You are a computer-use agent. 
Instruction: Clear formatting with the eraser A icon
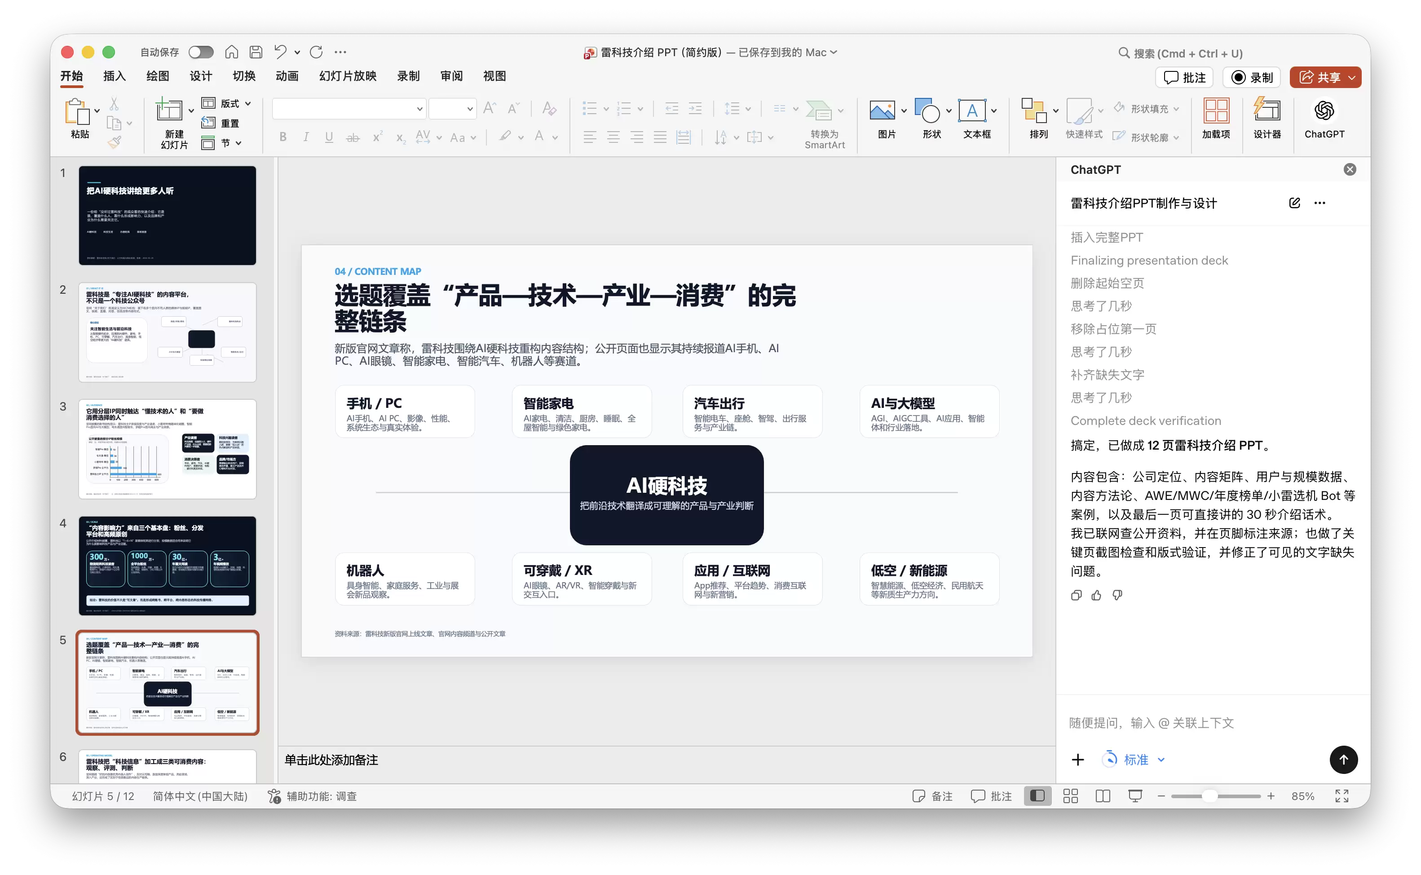(x=549, y=108)
